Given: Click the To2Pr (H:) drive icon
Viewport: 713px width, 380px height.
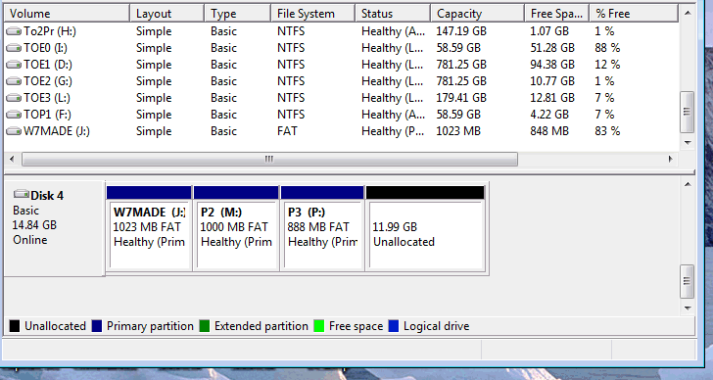Looking at the screenshot, I should 14,31.
